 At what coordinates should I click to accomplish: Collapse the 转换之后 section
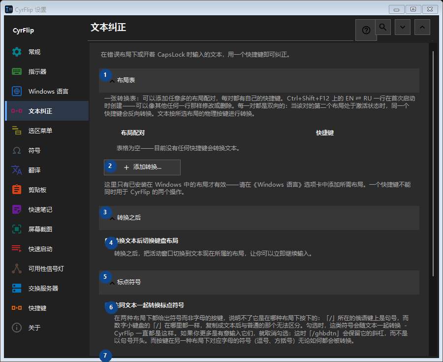259,218
